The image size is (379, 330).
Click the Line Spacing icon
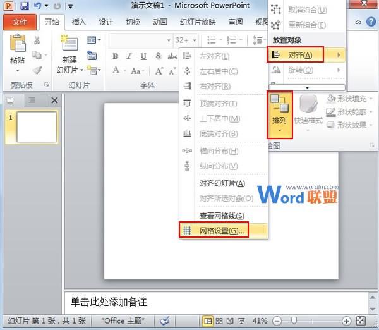pos(258,40)
